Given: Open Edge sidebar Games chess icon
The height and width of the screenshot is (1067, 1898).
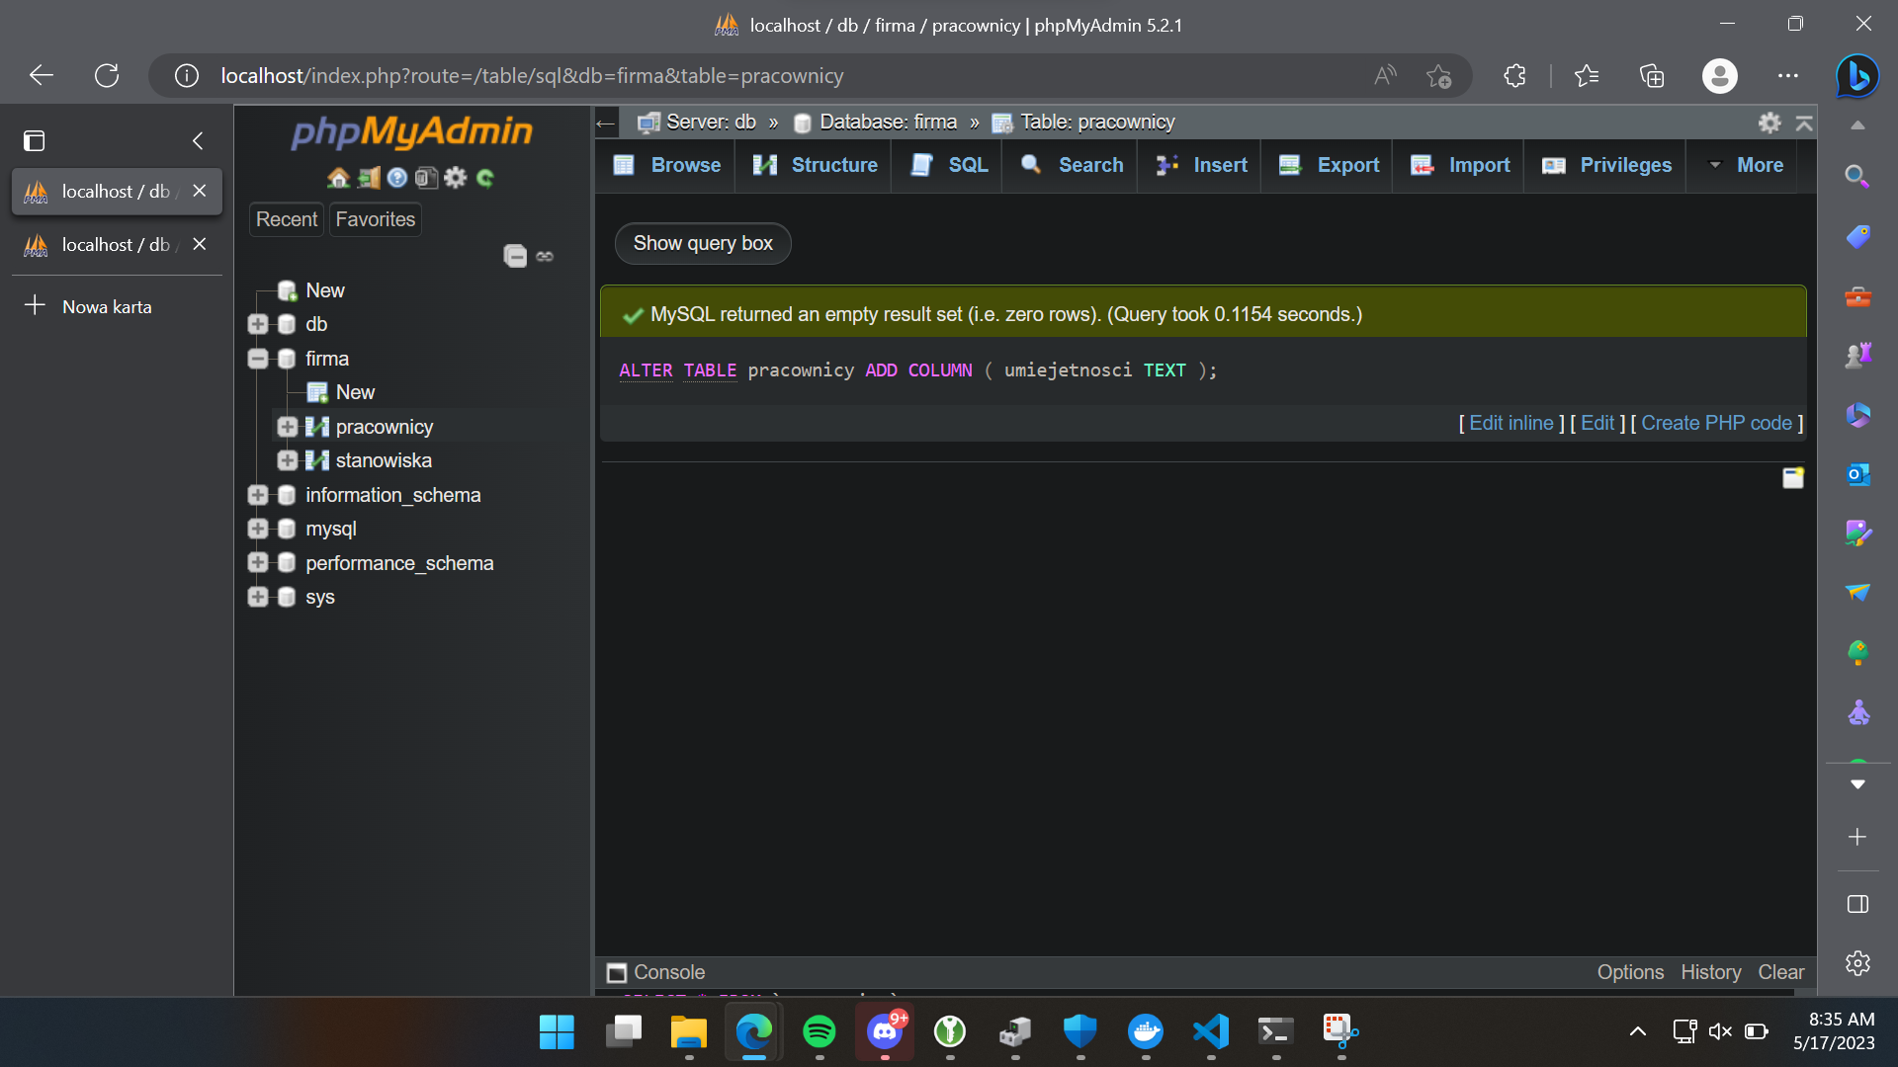Looking at the screenshot, I should point(1857,355).
